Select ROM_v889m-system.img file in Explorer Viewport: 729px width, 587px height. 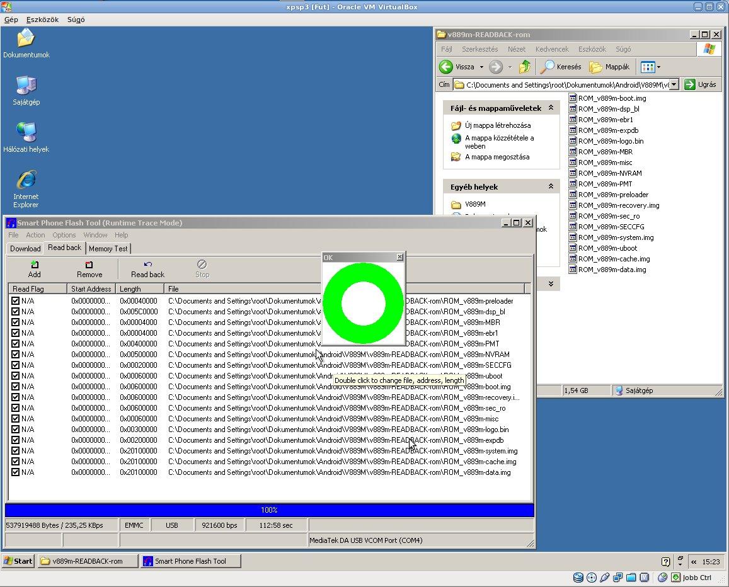tap(611, 237)
